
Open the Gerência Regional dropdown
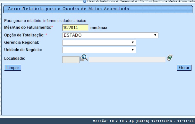99,43
